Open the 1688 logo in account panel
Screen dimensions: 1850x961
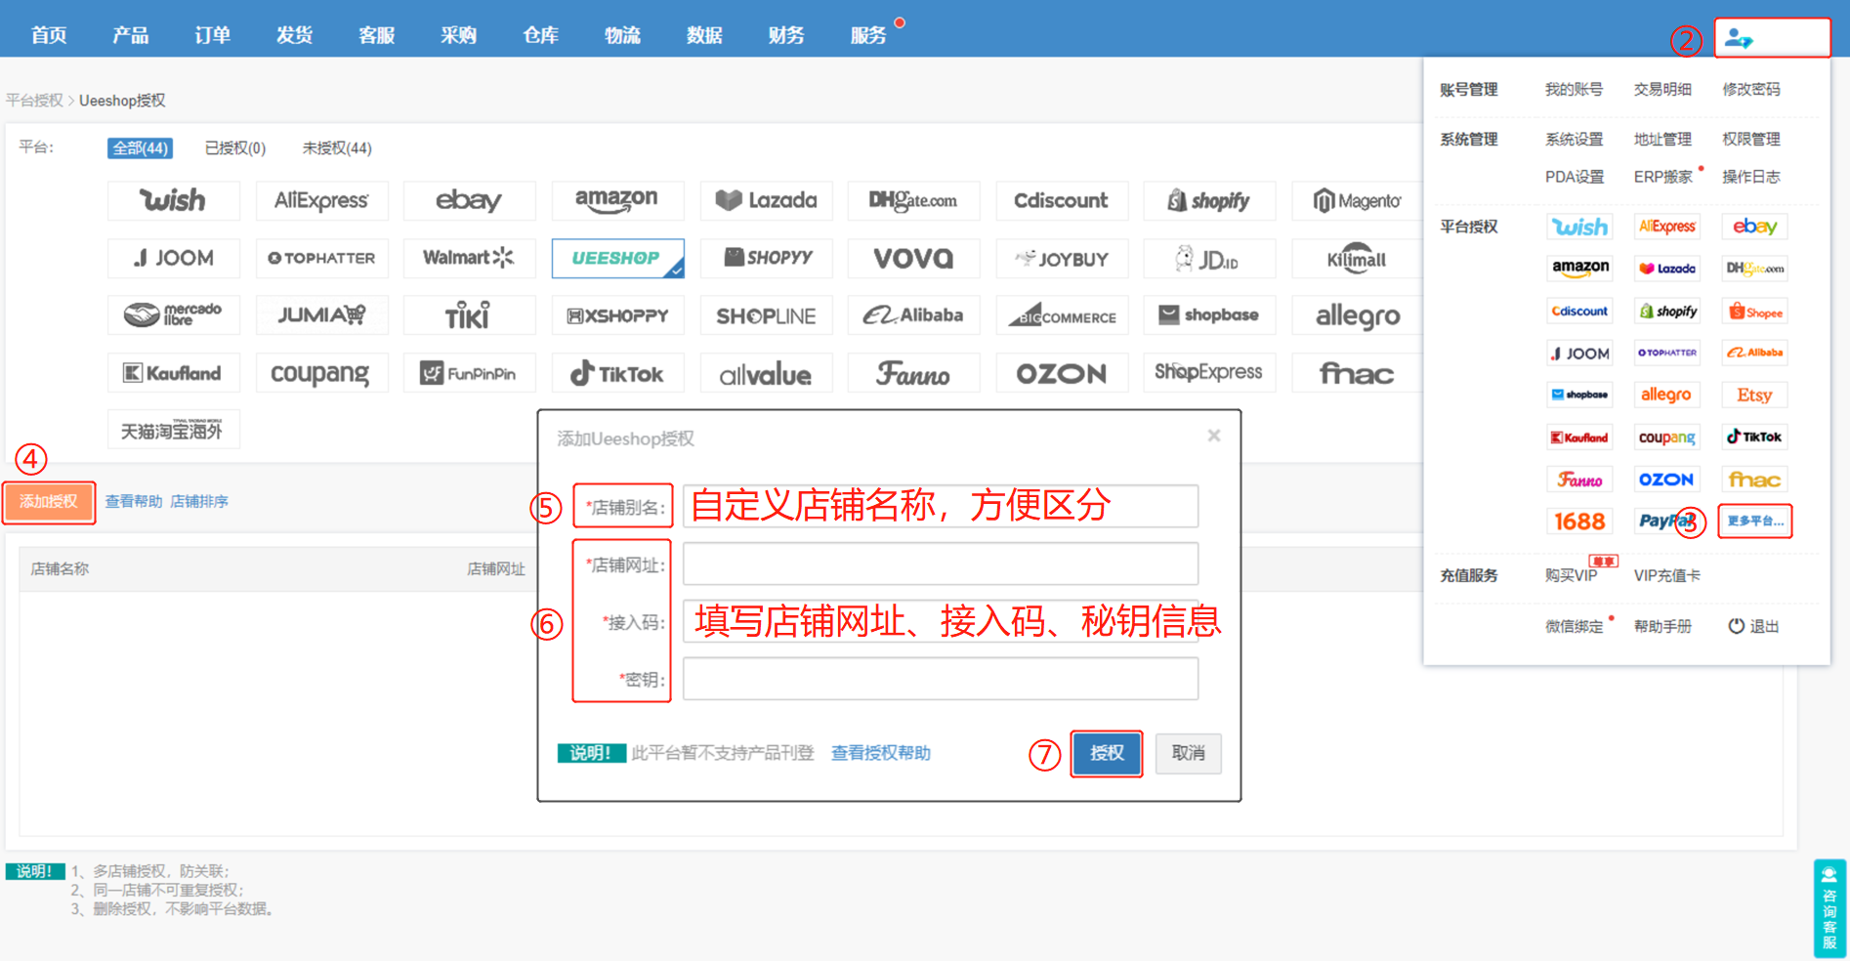(x=1579, y=522)
